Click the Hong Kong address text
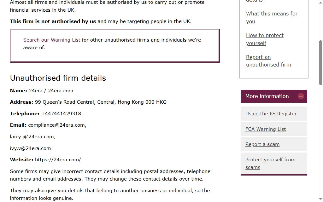The height and width of the screenshot is (202, 323). (x=101, y=102)
